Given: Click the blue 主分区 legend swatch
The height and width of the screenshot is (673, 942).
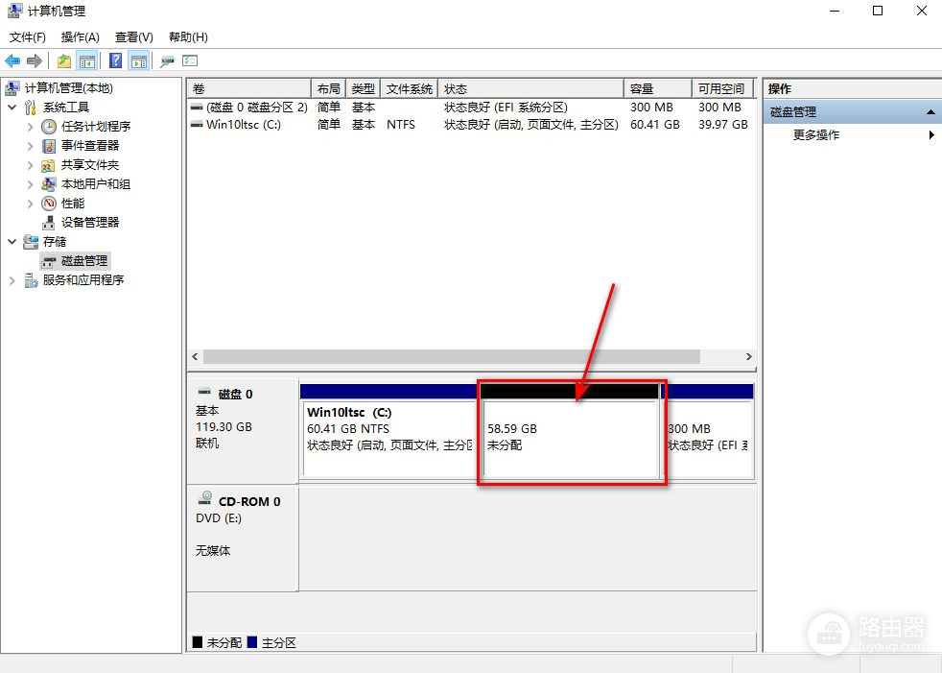Looking at the screenshot, I should pyautogui.click(x=251, y=642).
